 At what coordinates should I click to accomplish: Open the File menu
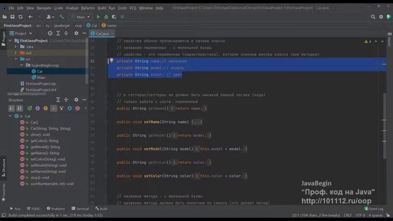(x=11, y=8)
